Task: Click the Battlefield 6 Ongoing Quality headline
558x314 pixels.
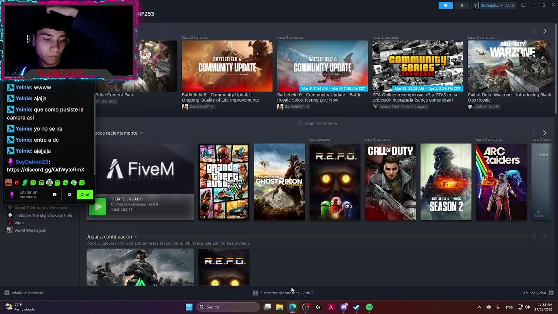Action: [220, 97]
